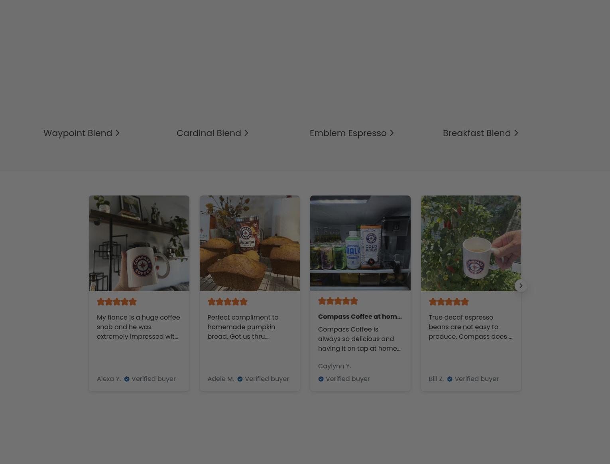Viewport: 610px width, 464px height.
Task: Open the Waypoint Blend link
Action: coord(81,133)
